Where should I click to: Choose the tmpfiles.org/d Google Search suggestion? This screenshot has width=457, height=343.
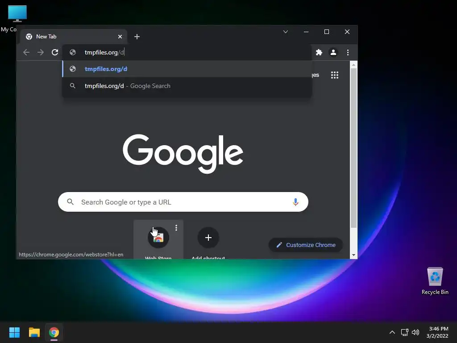click(187, 86)
